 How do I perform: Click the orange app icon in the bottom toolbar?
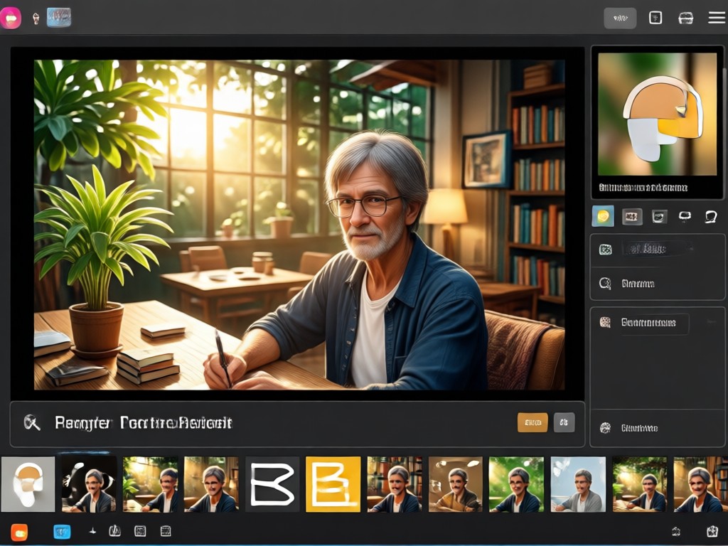[19, 532]
